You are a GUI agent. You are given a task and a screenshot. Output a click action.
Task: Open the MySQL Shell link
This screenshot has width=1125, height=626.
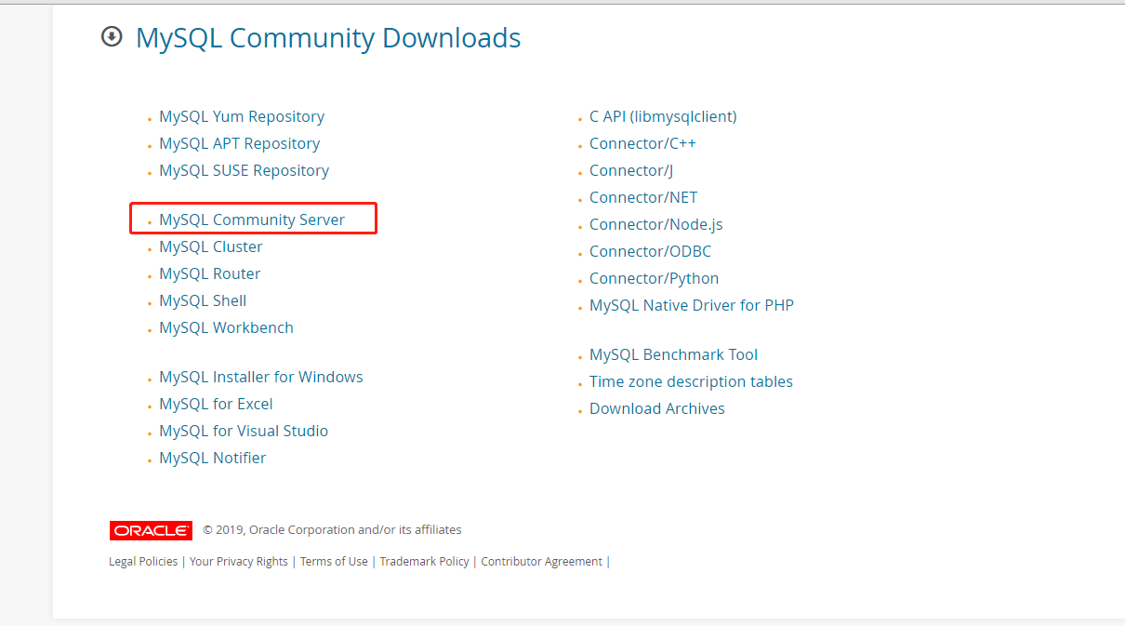(x=203, y=301)
